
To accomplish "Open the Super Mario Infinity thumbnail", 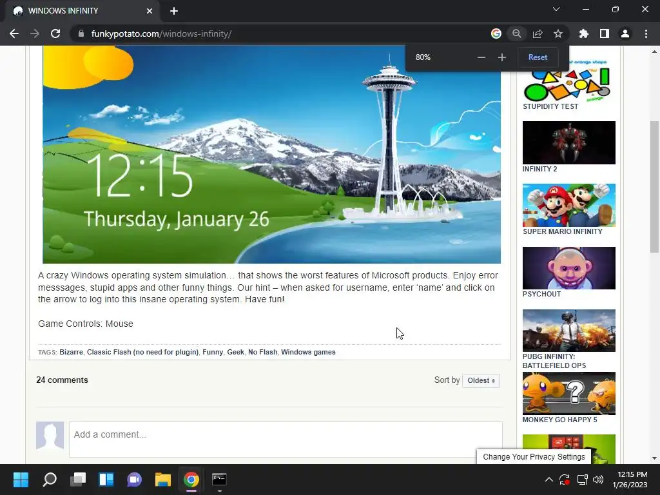I will tap(568, 205).
